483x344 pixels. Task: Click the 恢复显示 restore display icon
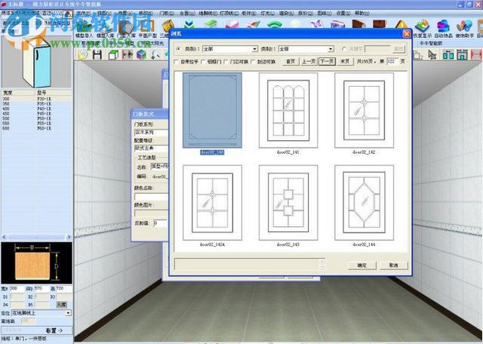coord(423,29)
